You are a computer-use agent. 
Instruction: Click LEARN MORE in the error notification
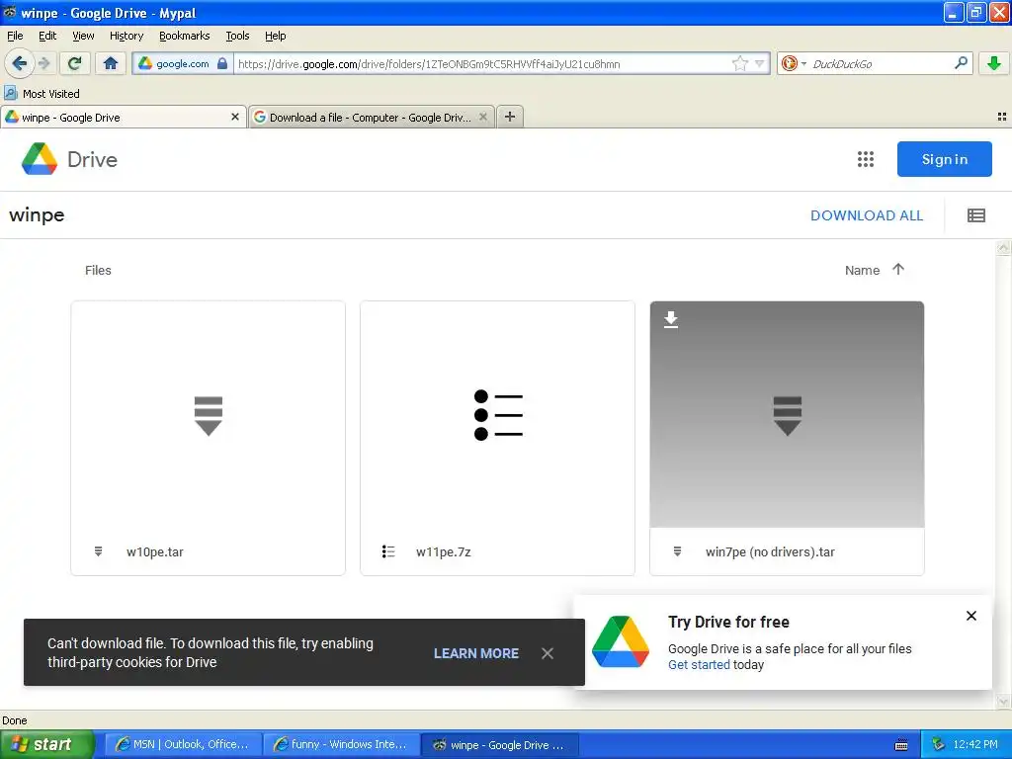click(476, 653)
